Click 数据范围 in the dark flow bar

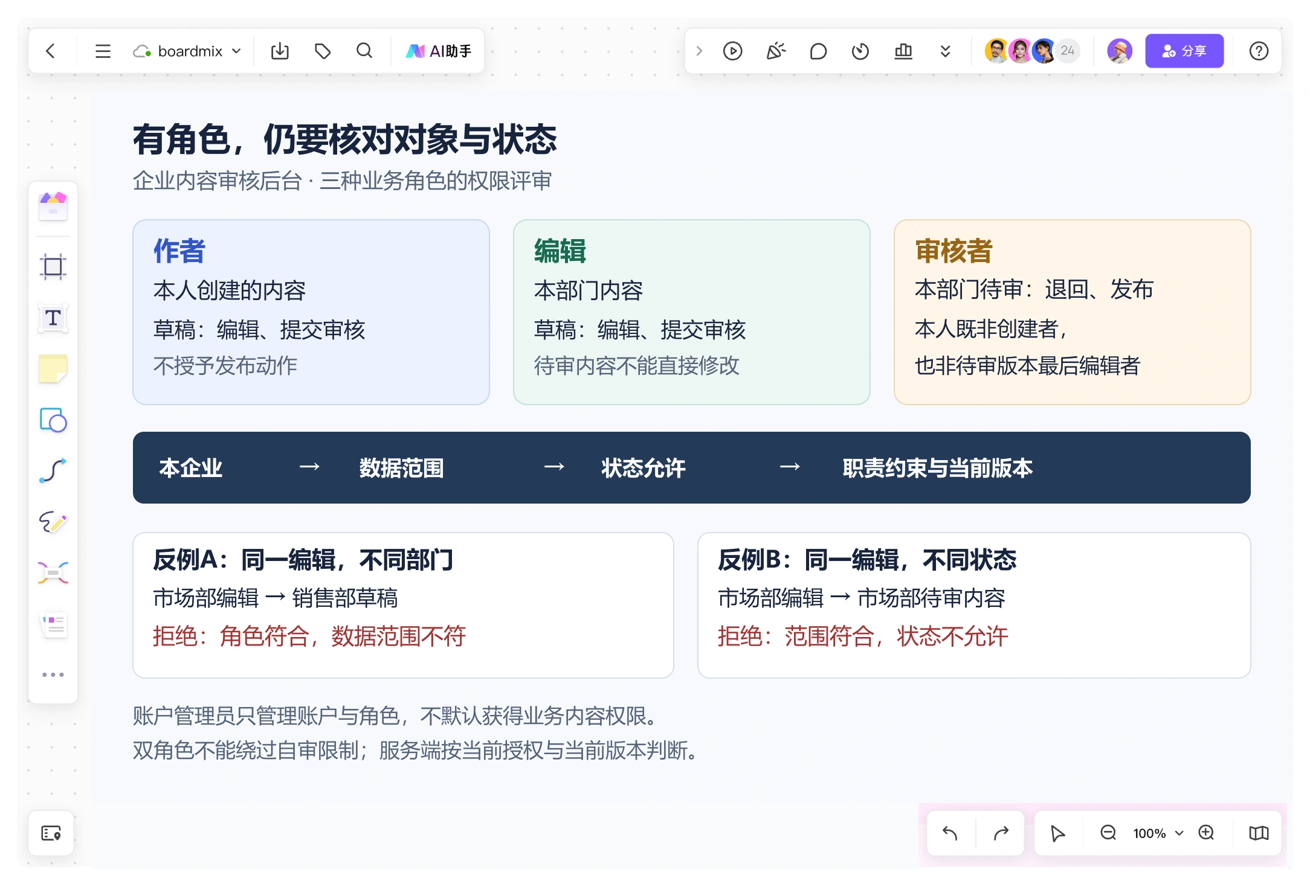tap(402, 468)
